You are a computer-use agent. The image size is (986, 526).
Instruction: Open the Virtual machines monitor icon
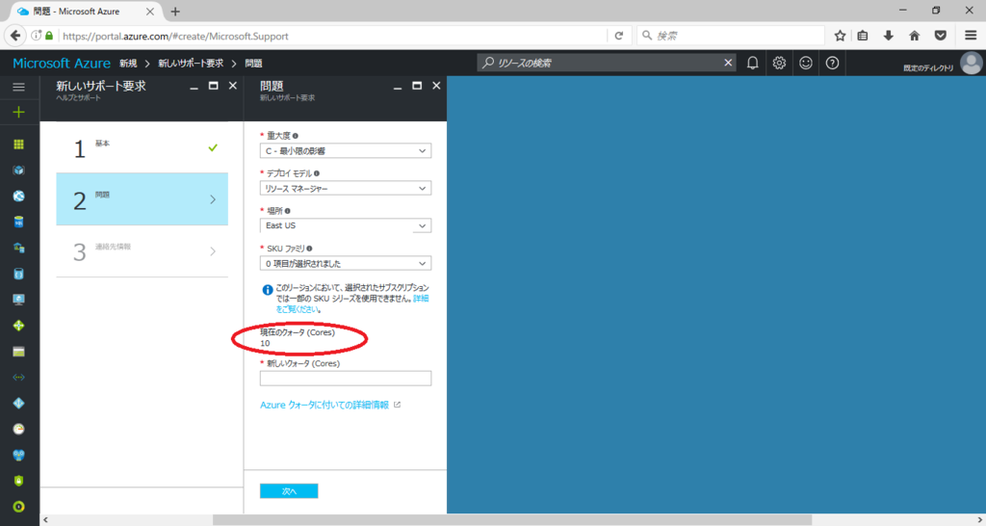[19, 300]
